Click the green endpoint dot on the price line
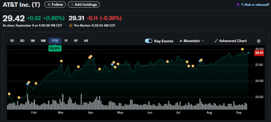The height and width of the screenshot is (122, 271). [248, 53]
